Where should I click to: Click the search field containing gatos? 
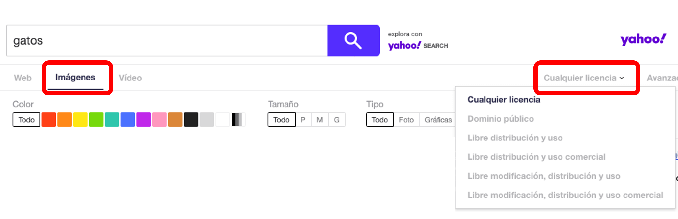166,41
